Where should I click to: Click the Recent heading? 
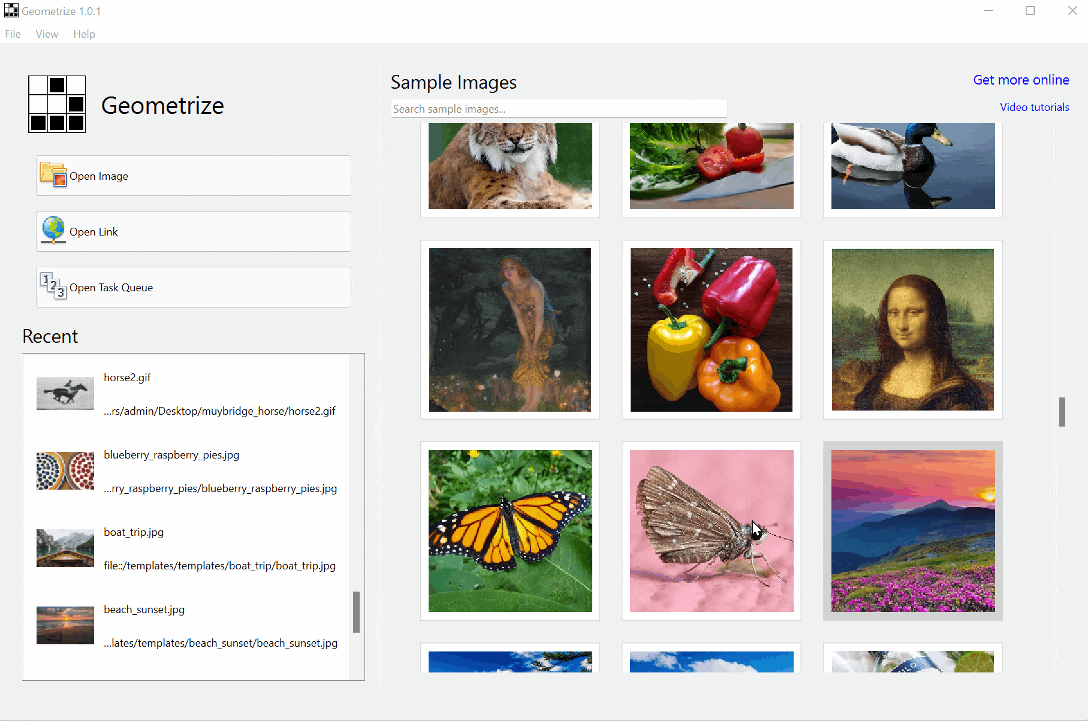pyautogui.click(x=50, y=336)
